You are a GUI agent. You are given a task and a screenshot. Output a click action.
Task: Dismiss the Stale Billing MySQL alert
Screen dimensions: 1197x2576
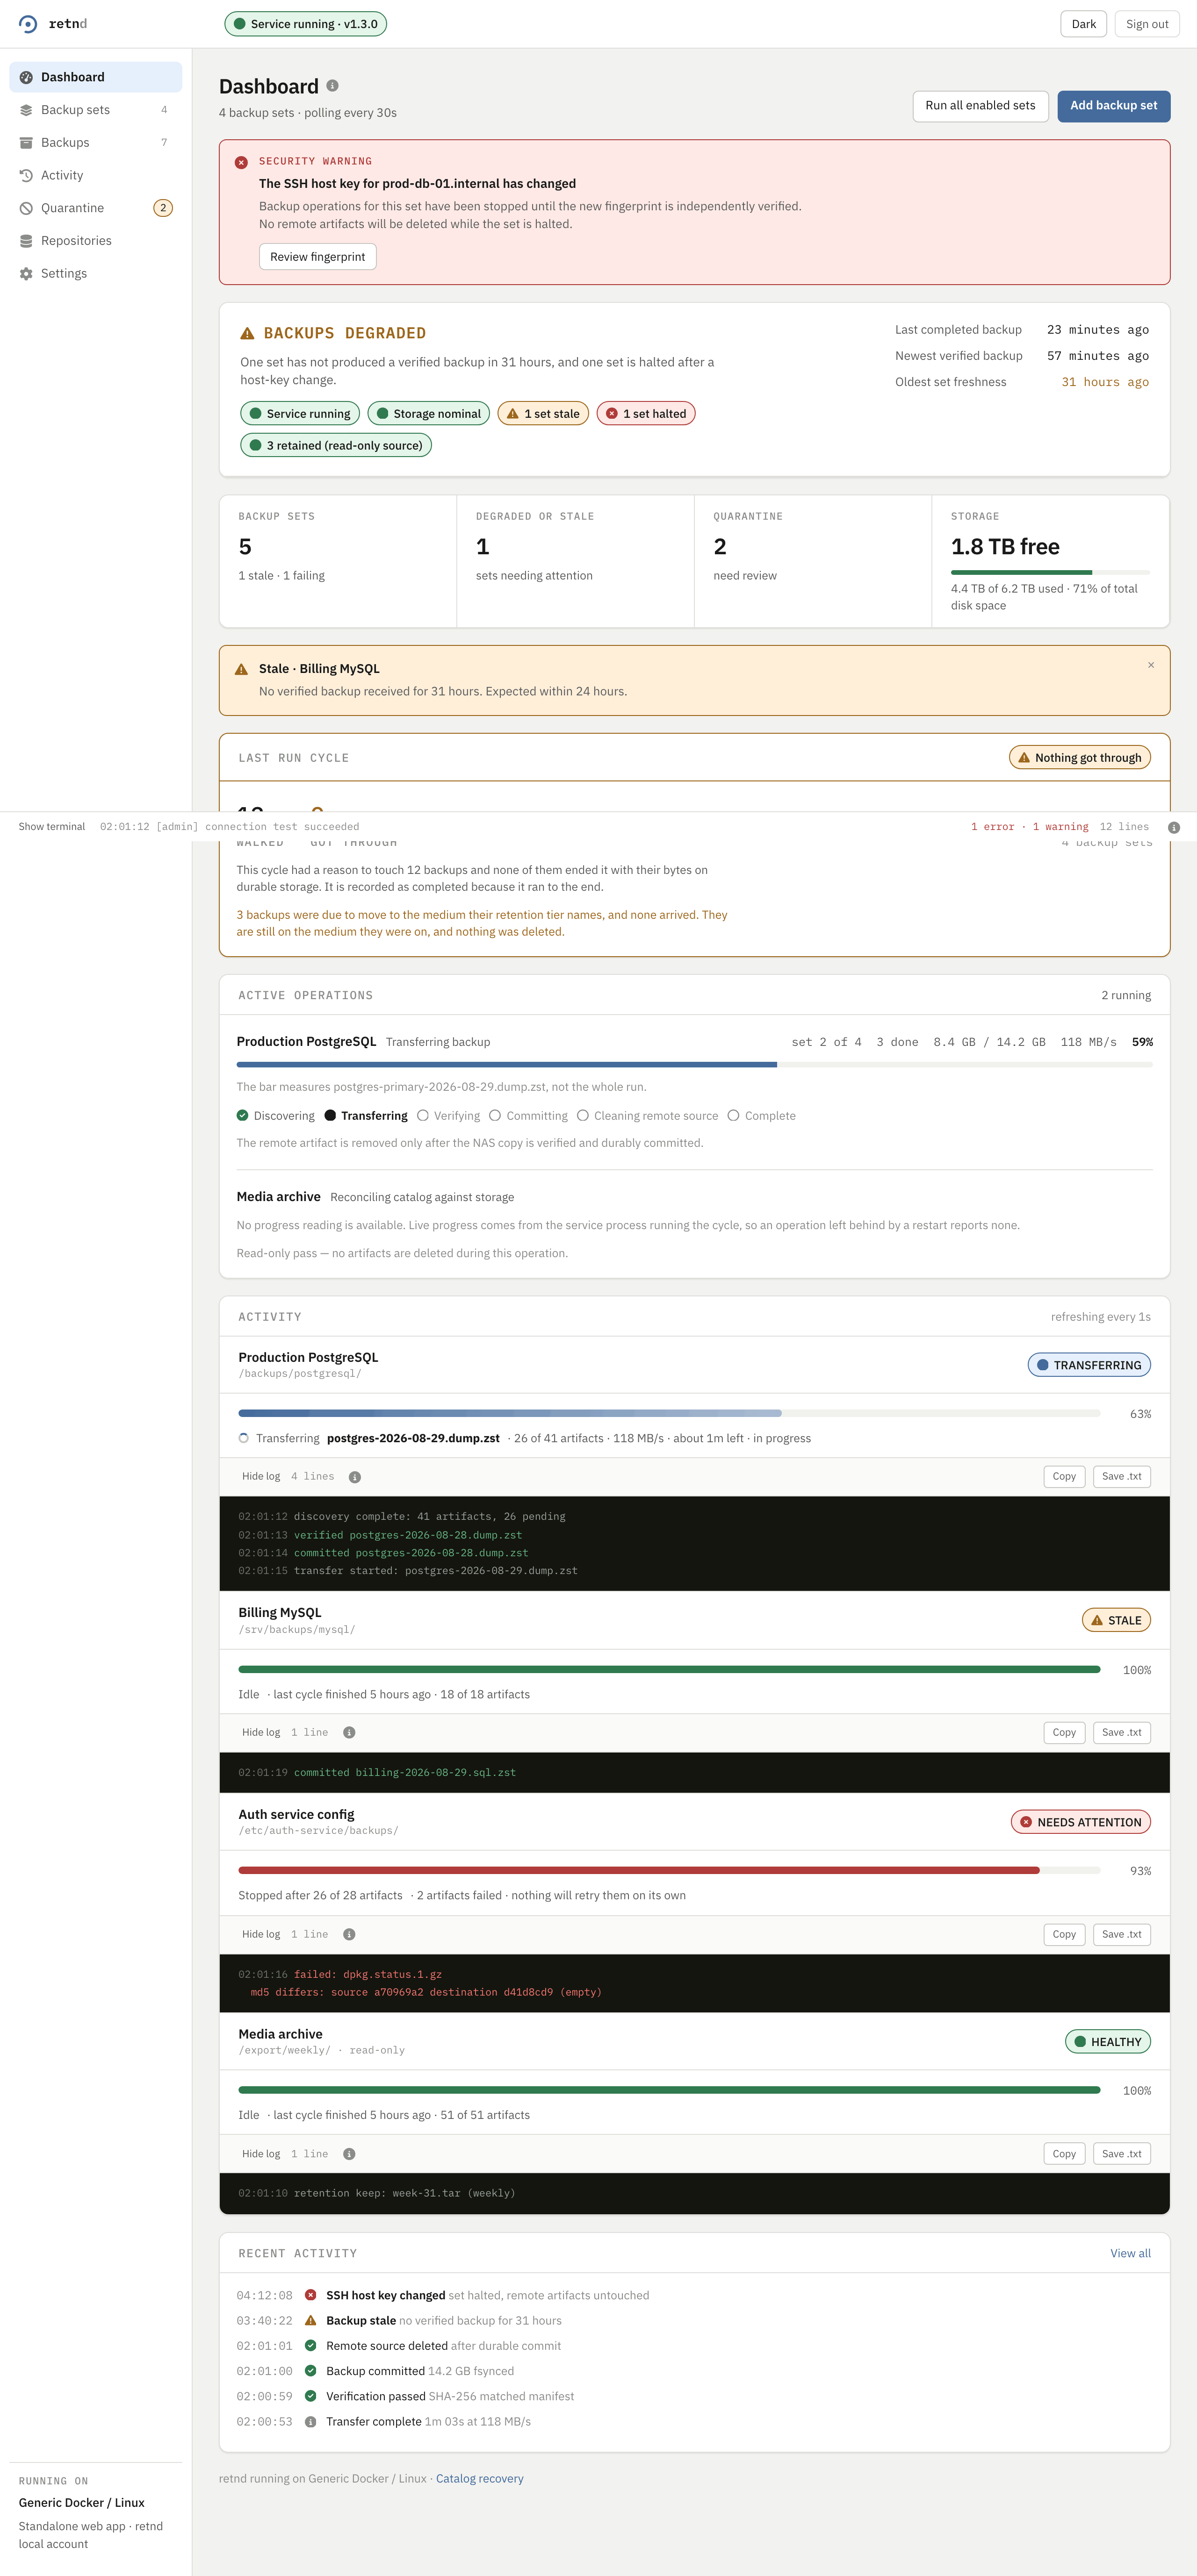(x=1151, y=665)
